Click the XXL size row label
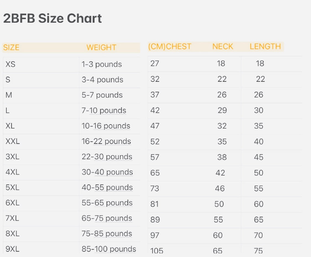 click(13, 141)
